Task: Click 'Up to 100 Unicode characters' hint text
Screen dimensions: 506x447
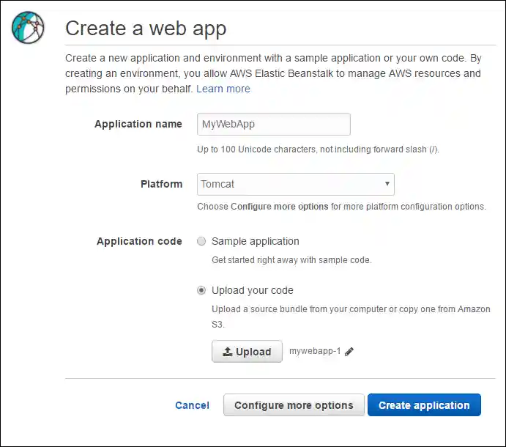Action: click(x=319, y=149)
